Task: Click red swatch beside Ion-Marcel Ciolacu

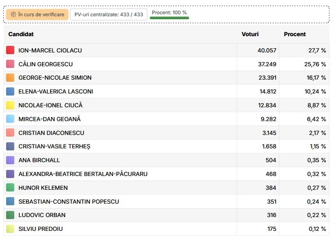Action: coord(11,50)
